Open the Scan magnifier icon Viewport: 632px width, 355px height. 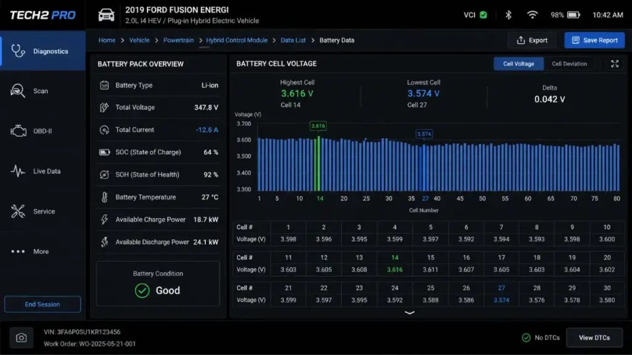click(18, 91)
